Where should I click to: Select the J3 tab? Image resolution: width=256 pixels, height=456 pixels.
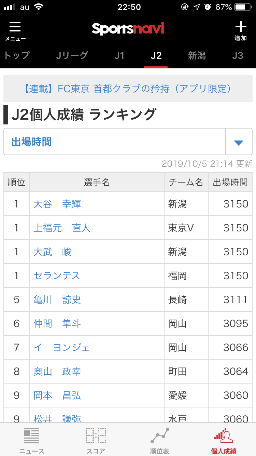click(x=238, y=55)
